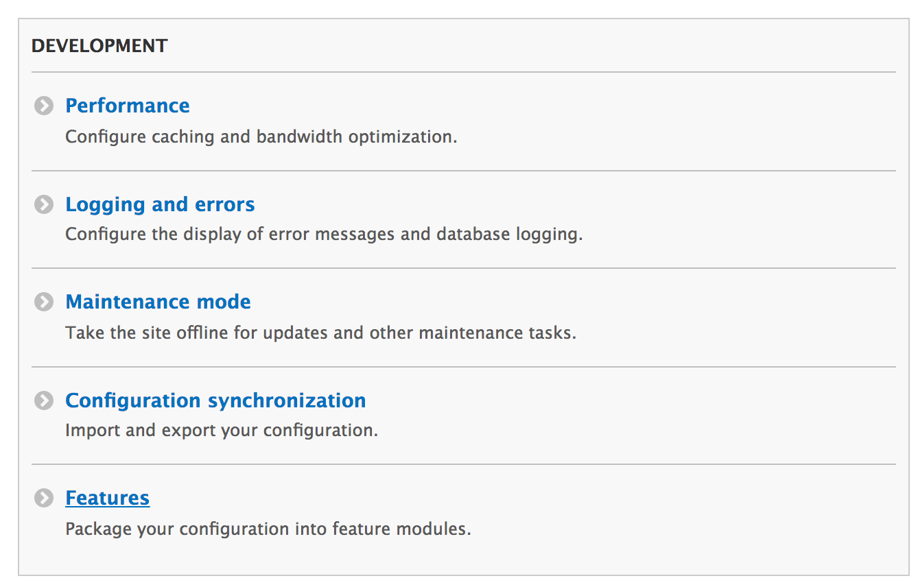Follow the underlined Features link
Image resolution: width=918 pixels, height=587 pixels.
click(x=107, y=498)
